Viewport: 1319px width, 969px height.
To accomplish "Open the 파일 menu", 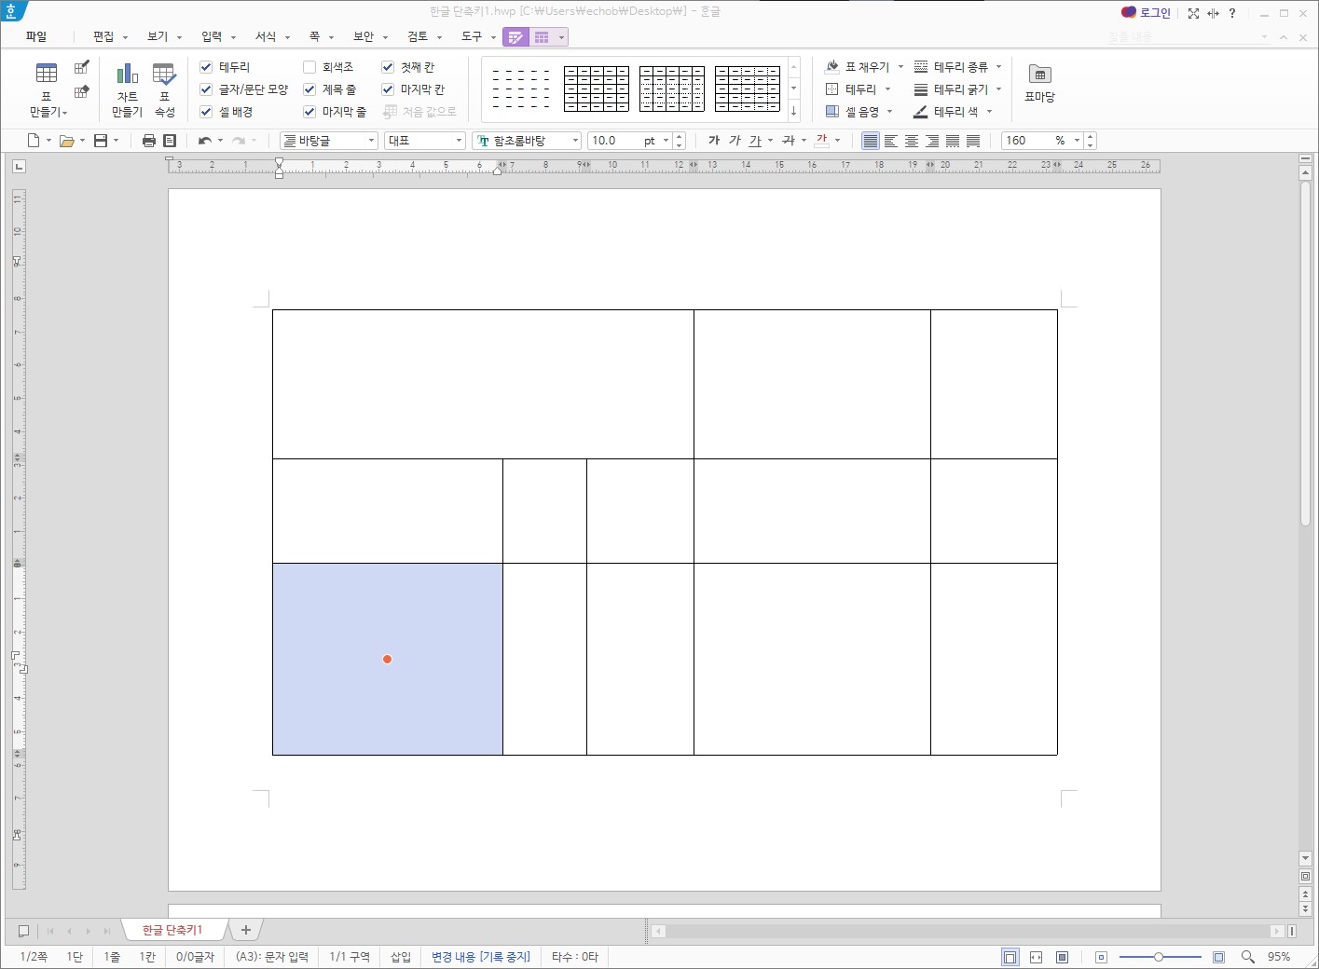I will coord(36,36).
